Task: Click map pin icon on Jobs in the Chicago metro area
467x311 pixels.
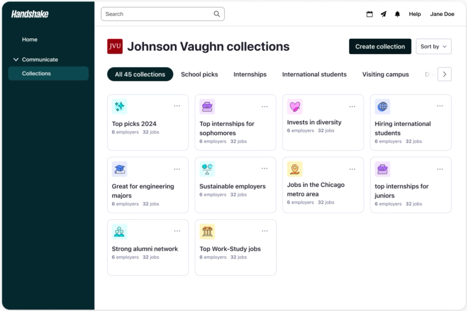Action: coord(294,169)
